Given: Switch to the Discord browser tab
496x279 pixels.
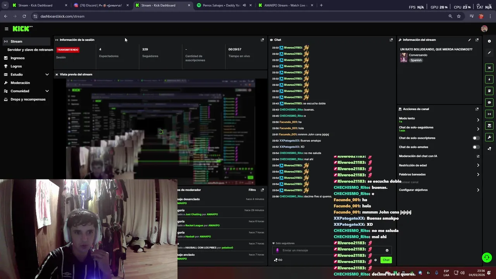Looking at the screenshot, I should click(x=101, y=5).
